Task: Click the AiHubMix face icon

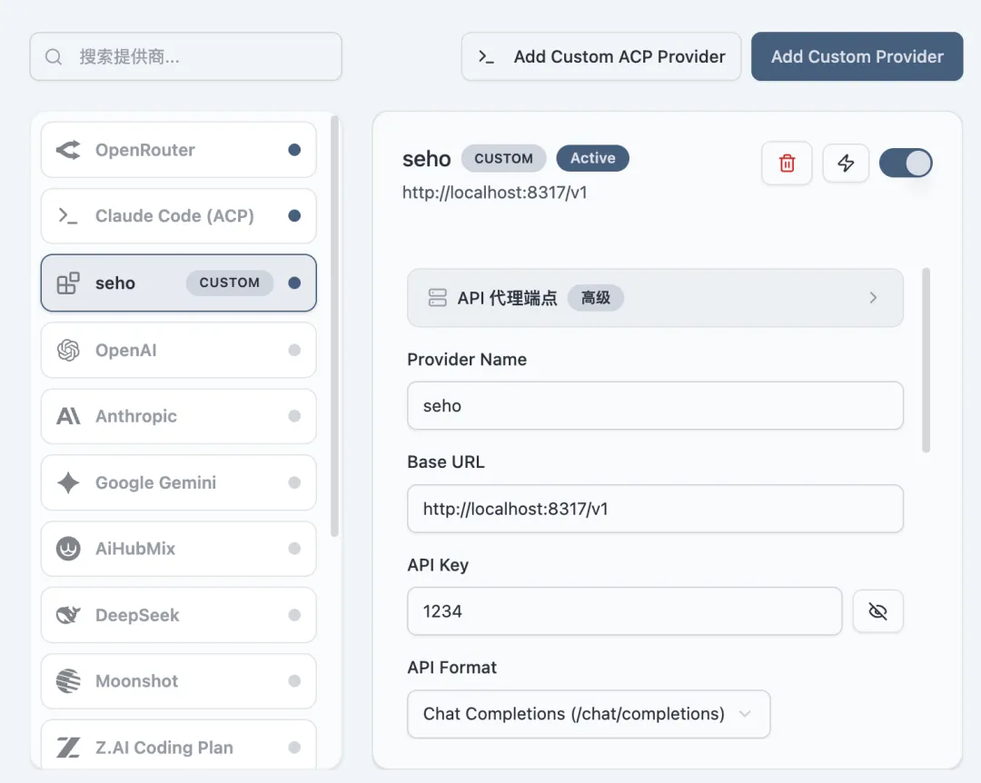Action: pyautogui.click(x=68, y=549)
